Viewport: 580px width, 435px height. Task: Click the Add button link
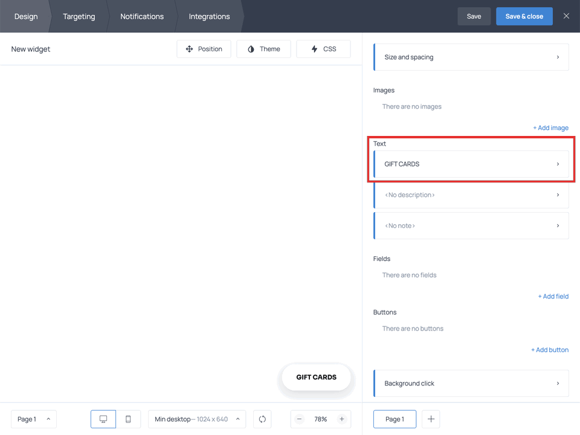click(550, 349)
